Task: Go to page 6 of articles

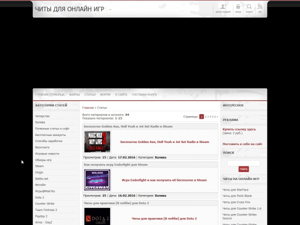Action: pyautogui.click(x=215, y=116)
